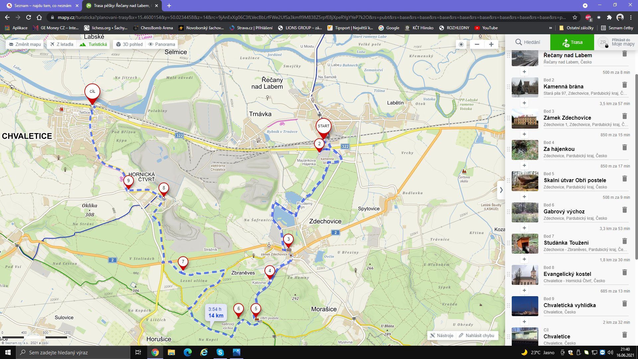Zoom in the map with plus button

click(491, 45)
